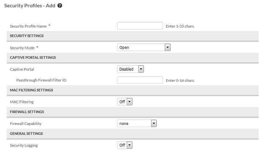Click the 'Enter 1-32 chars.' hint text
This screenshot has height=154, width=268.
point(180,26)
